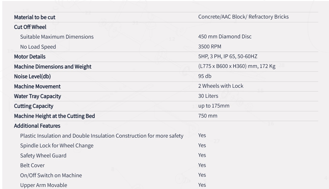Select 'Yes' beside Upper Arm Movable
Viewport: 329px width, 189px height.
pyautogui.click(x=202, y=185)
